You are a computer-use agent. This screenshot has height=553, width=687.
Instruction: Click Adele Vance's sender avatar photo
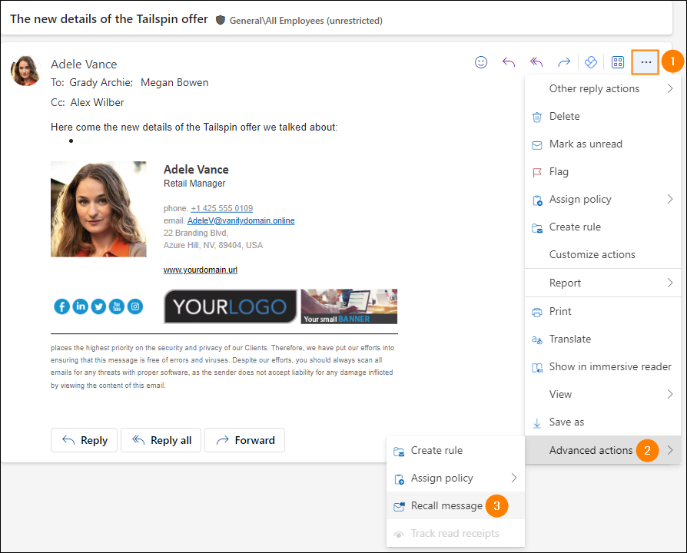pos(25,71)
